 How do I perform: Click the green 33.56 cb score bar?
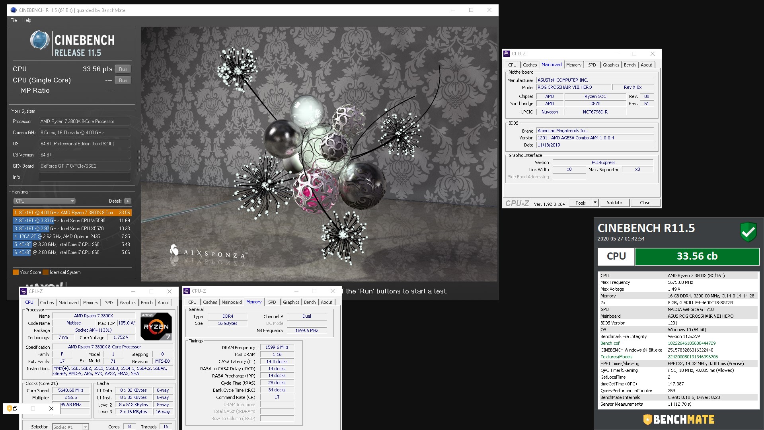(x=697, y=256)
